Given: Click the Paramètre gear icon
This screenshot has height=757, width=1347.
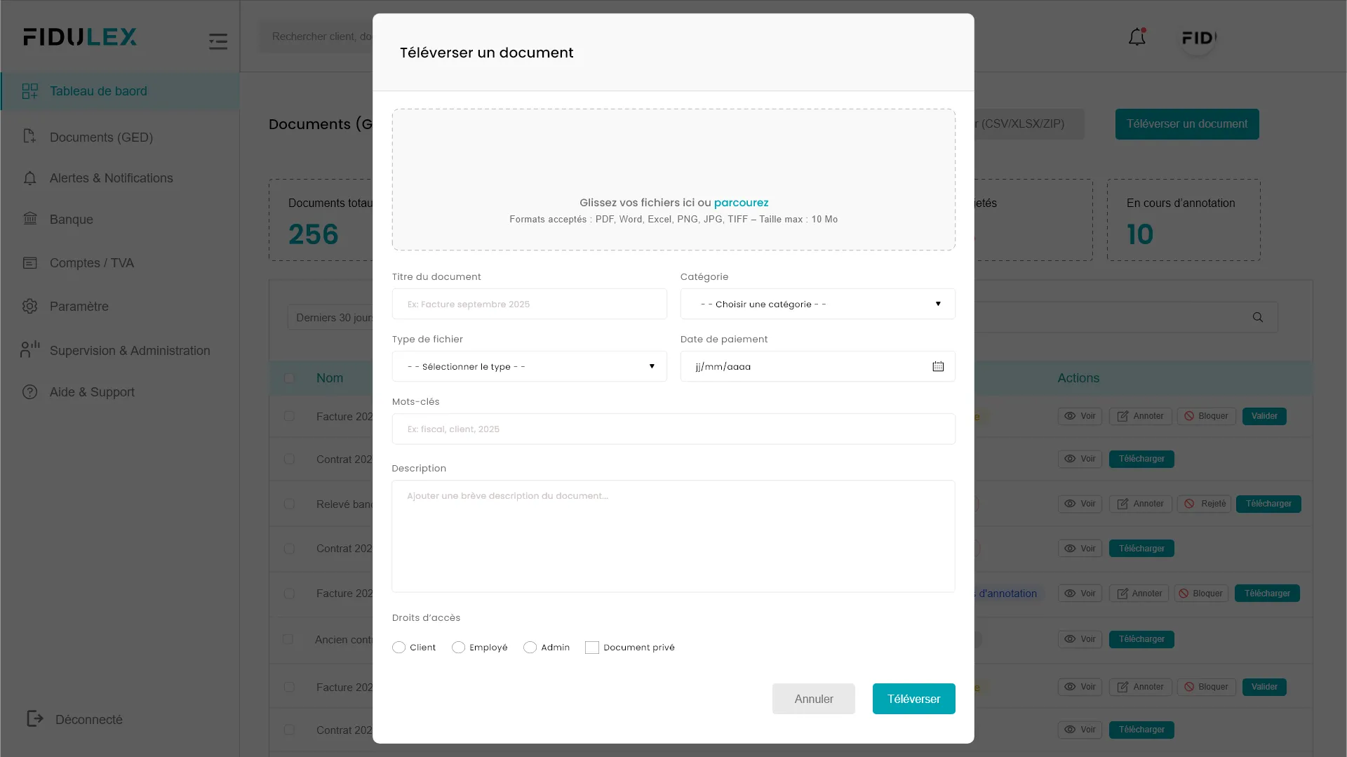Looking at the screenshot, I should point(30,307).
